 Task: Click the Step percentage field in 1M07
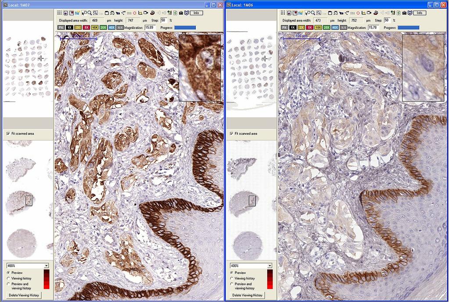pyautogui.click(x=164, y=20)
